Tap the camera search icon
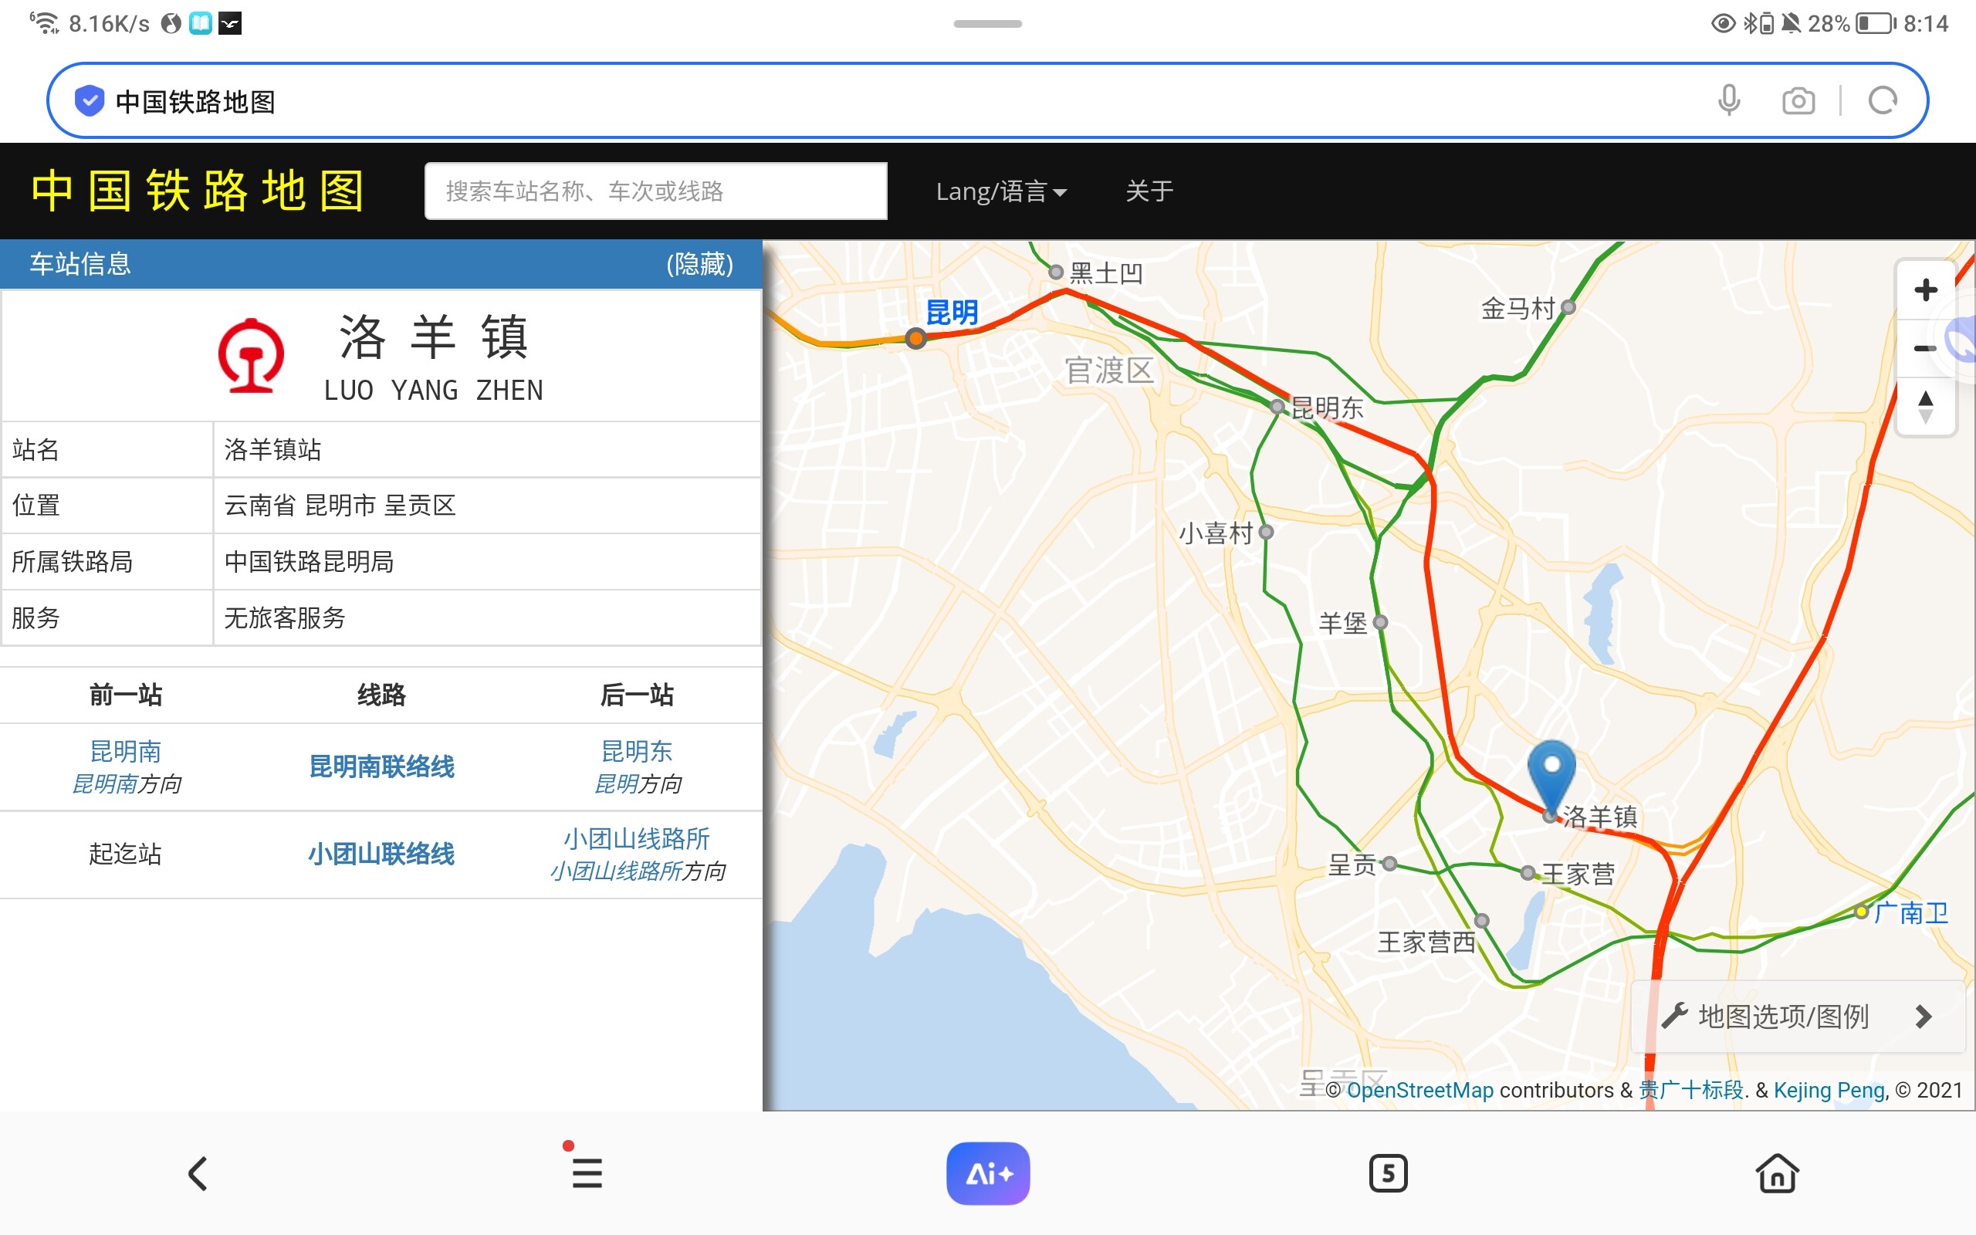Screen dimensions: 1976x1235 coord(1797,101)
